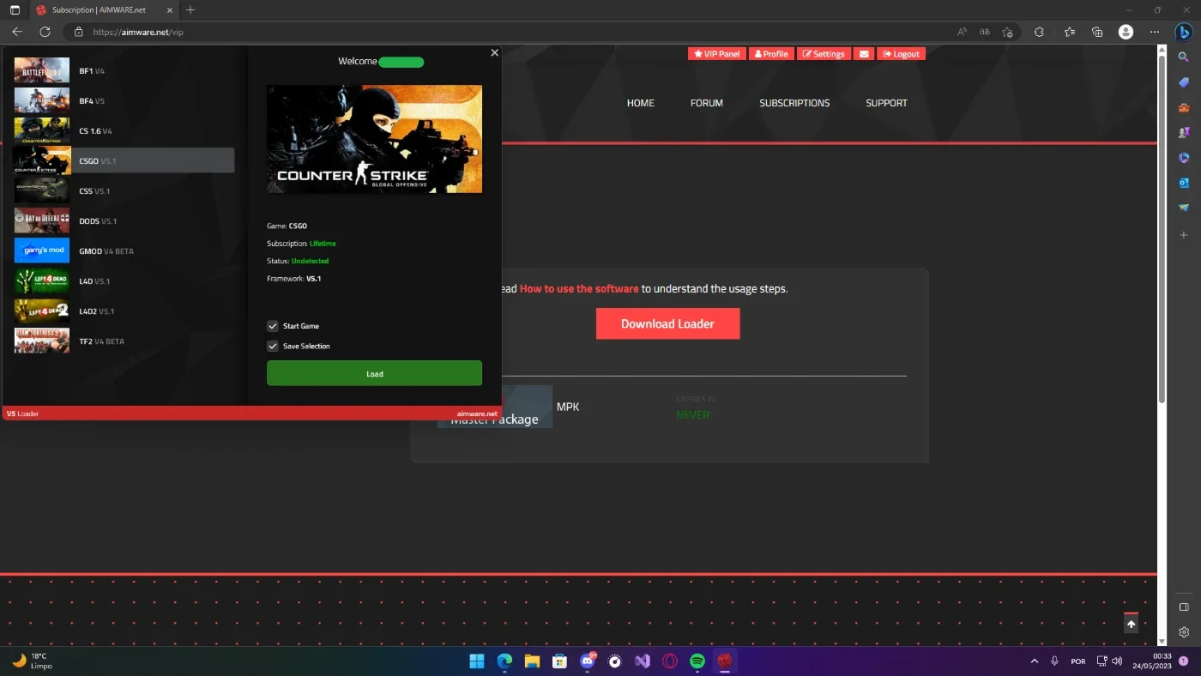Screen dimensions: 1201x676
Task: Click the taskbar volume icon
Action: click(1117, 661)
